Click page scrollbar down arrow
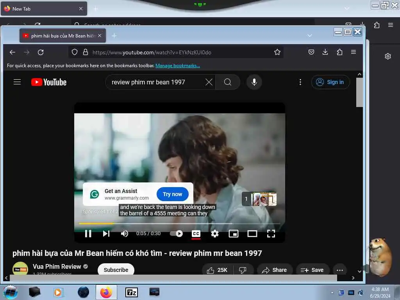 [x=359, y=271]
